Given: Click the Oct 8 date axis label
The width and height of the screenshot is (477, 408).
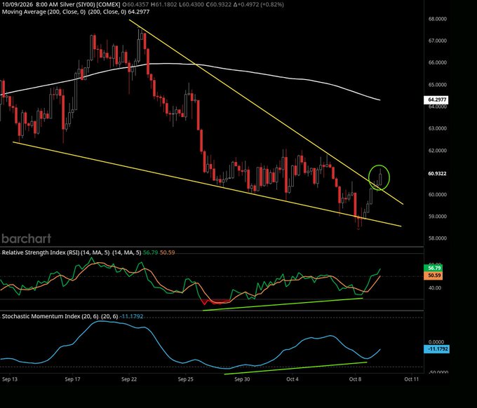Looking at the screenshot, I should (355, 379).
